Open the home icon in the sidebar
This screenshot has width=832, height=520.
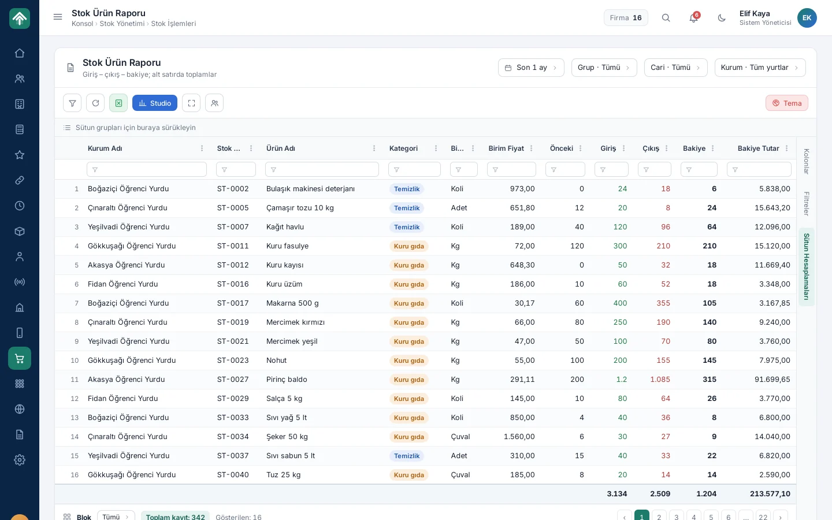click(x=20, y=53)
